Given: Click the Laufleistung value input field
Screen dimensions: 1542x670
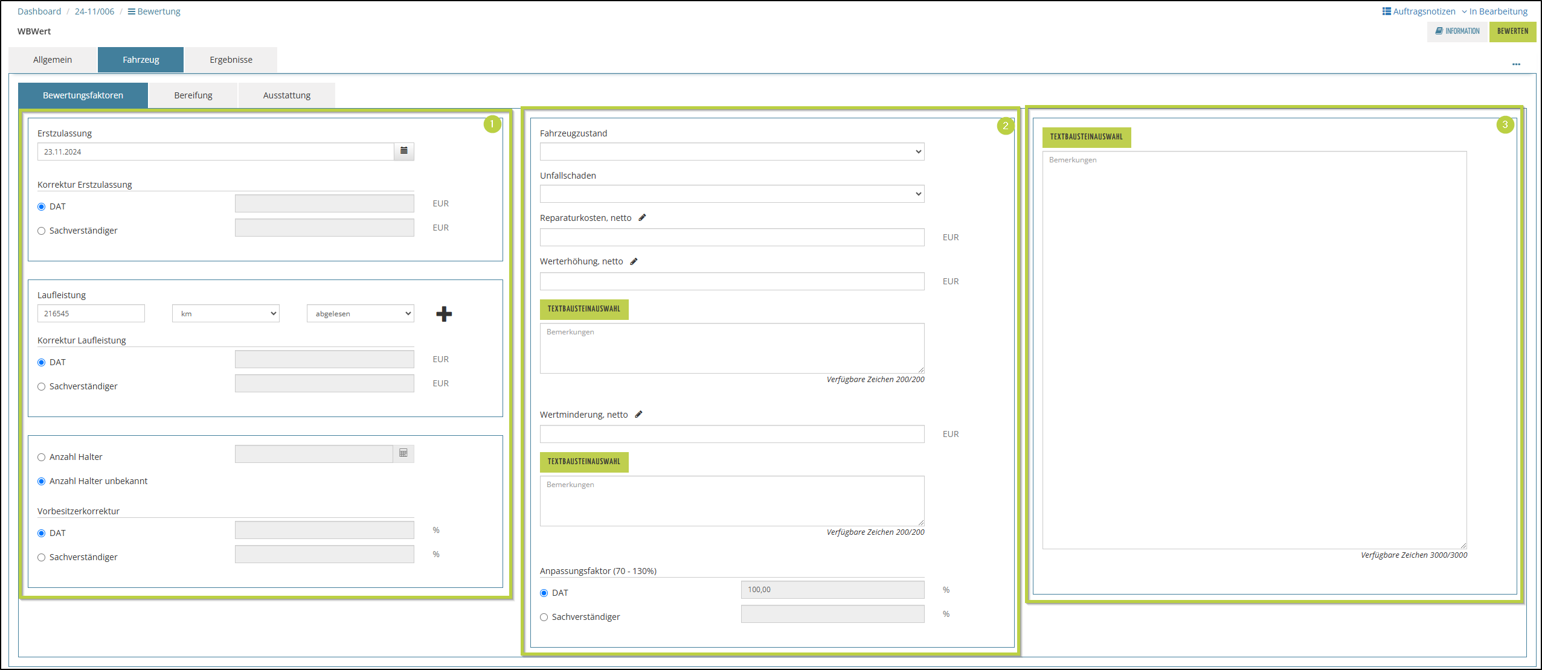Looking at the screenshot, I should point(91,313).
